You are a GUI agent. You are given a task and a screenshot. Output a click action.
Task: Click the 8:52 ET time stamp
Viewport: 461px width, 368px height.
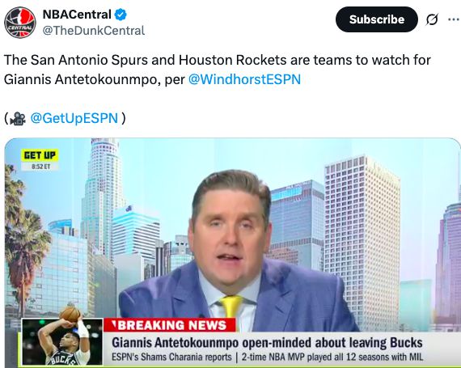pyautogui.click(x=41, y=167)
